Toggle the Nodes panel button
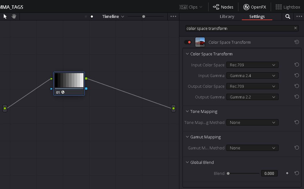This screenshot has height=189, width=304. [223, 7]
